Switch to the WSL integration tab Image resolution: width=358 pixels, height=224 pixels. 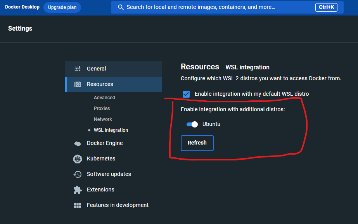click(x=111, y=130)
